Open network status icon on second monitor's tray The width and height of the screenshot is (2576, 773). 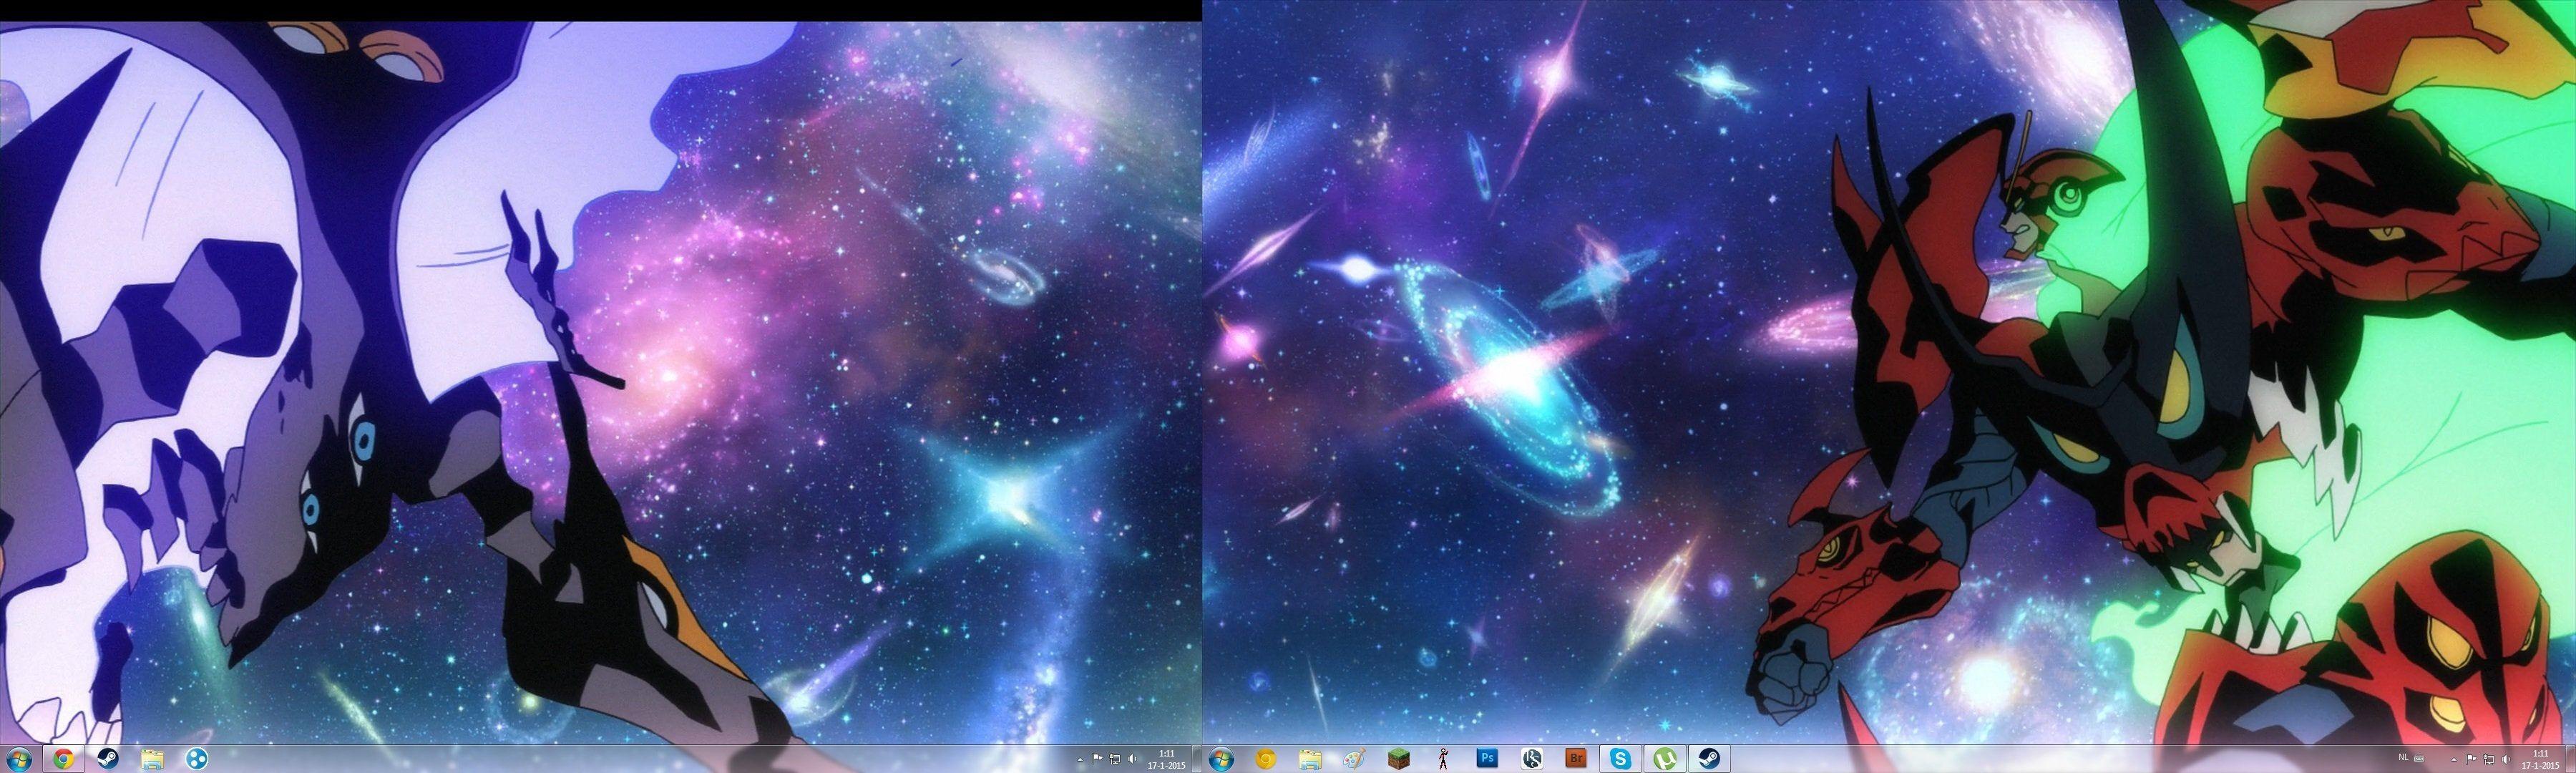point(2489,759)
